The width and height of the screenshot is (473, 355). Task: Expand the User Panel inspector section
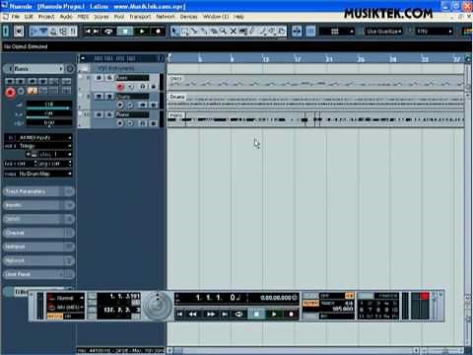pos(38,274)
